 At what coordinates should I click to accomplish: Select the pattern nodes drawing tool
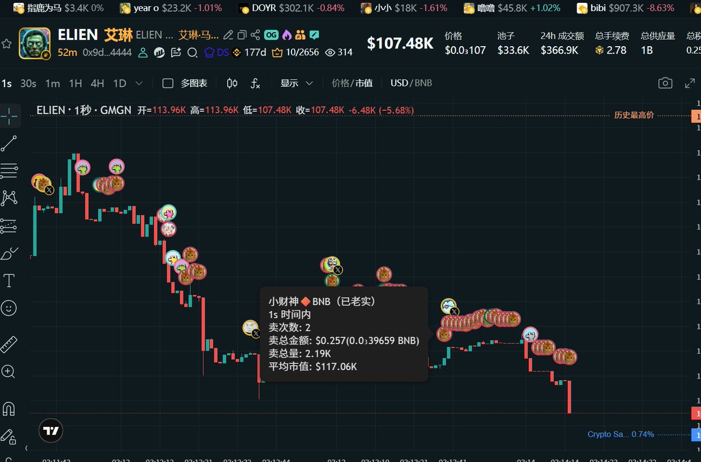[x=9, y=198]
